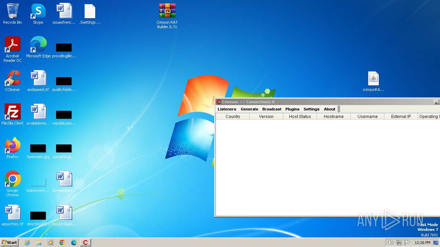This screenshot has height=247, width=440.
Task: Open the Listeners menu in Crimson
Action: (x=227, y=109)
